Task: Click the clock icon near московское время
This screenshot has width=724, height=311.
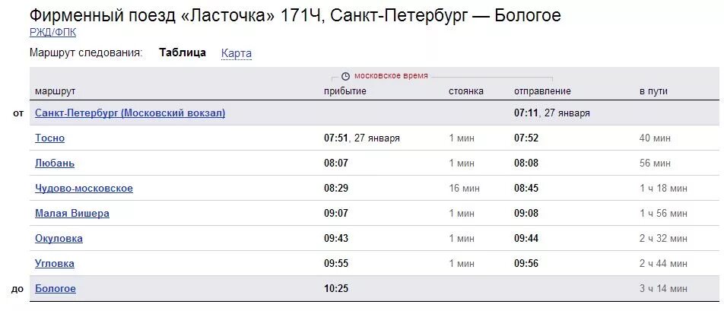Action: [345, 76]
